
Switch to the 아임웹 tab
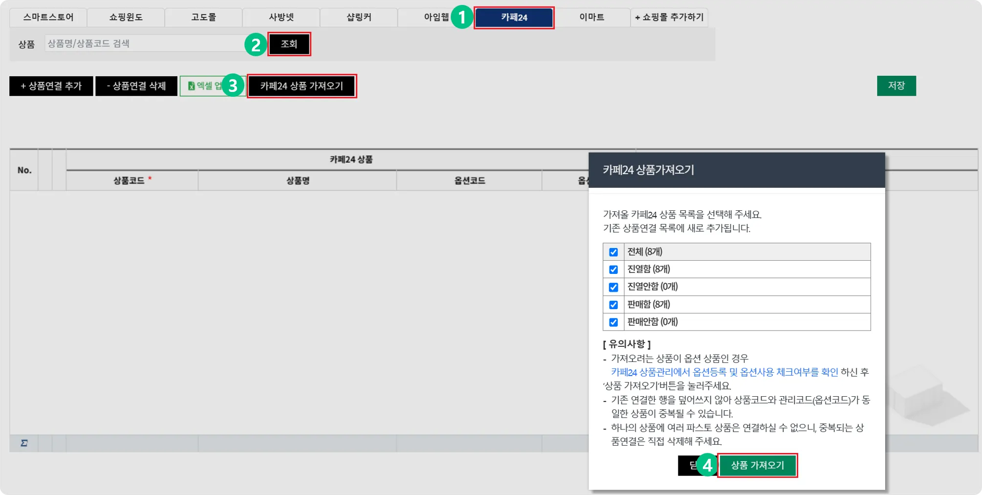(436, 17)
